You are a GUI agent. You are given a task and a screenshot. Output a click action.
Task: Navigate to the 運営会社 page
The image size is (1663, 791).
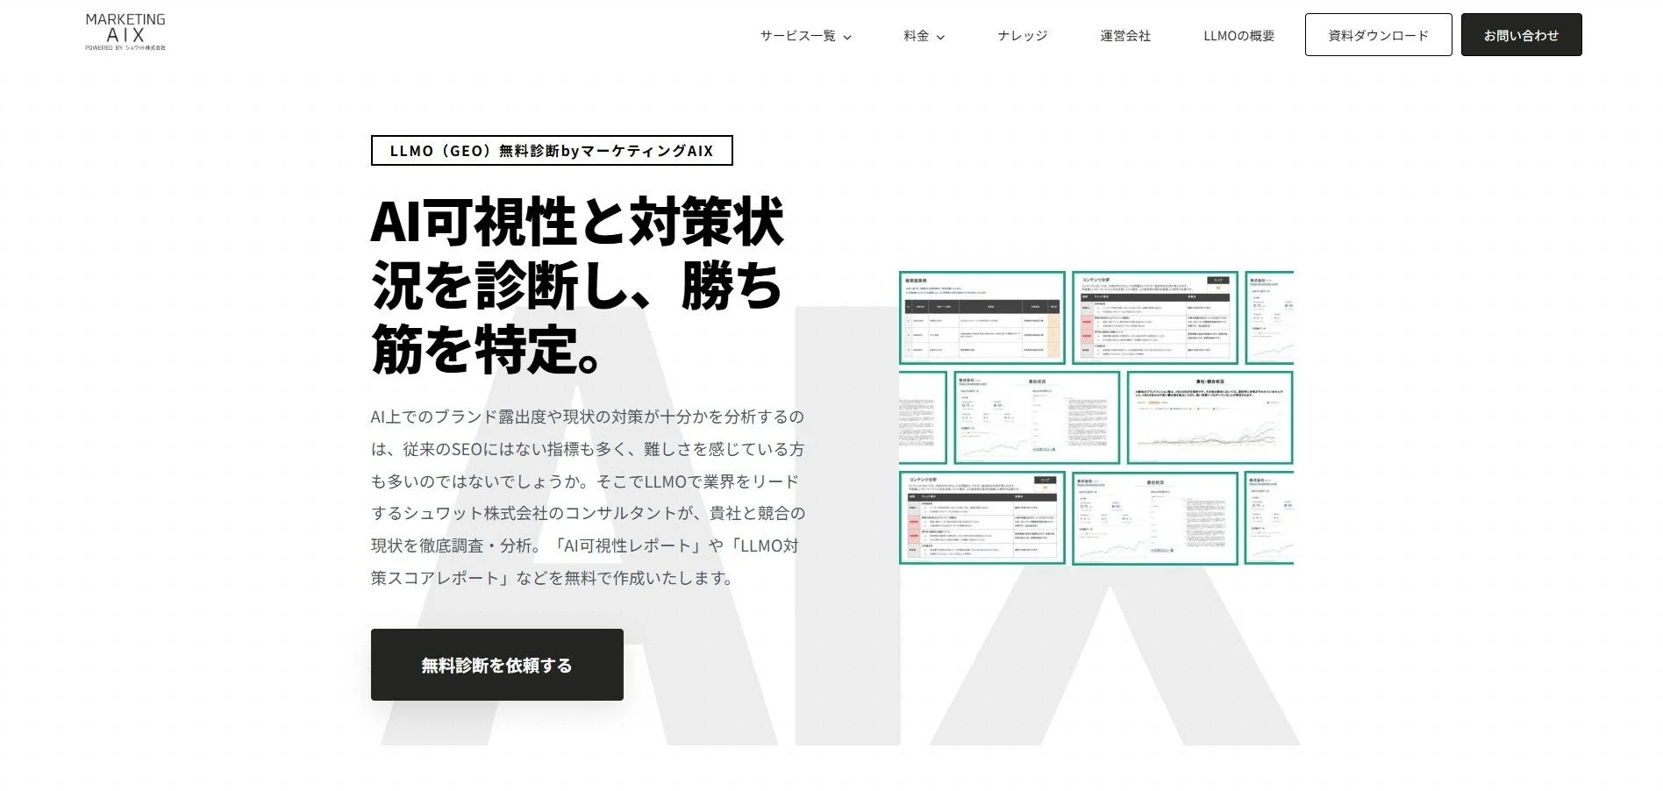(x=1125, y=36)
